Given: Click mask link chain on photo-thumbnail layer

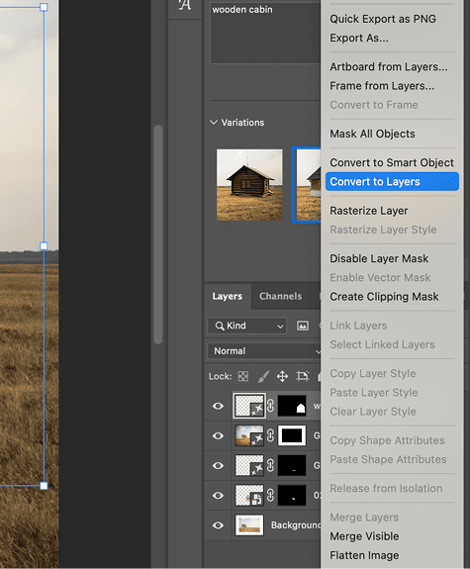Looking at the screenshot, I should [x=270, y=435].
